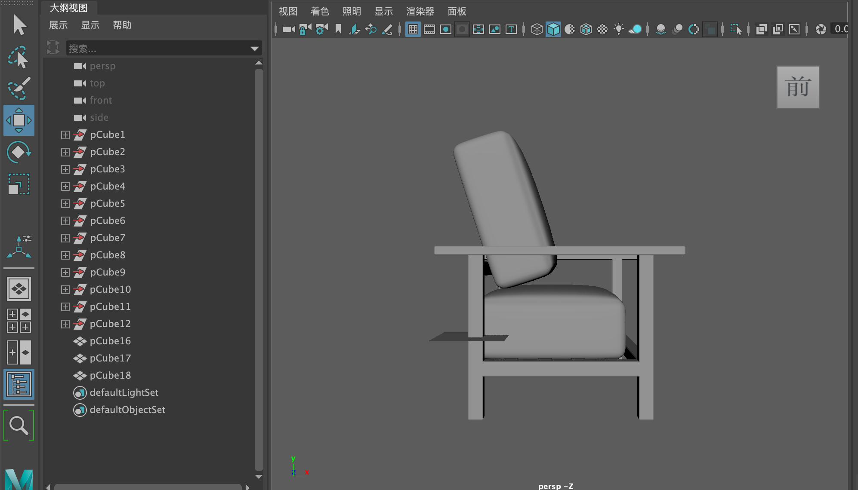Toggle smooth shade all cube icon
The height and width of the screenshot is (490, 858).
(x=553, y=29)
